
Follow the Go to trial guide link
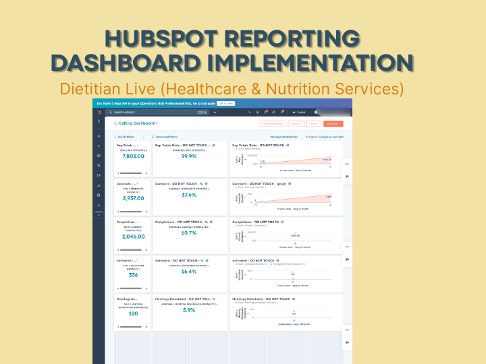click(x=204, y=103)
